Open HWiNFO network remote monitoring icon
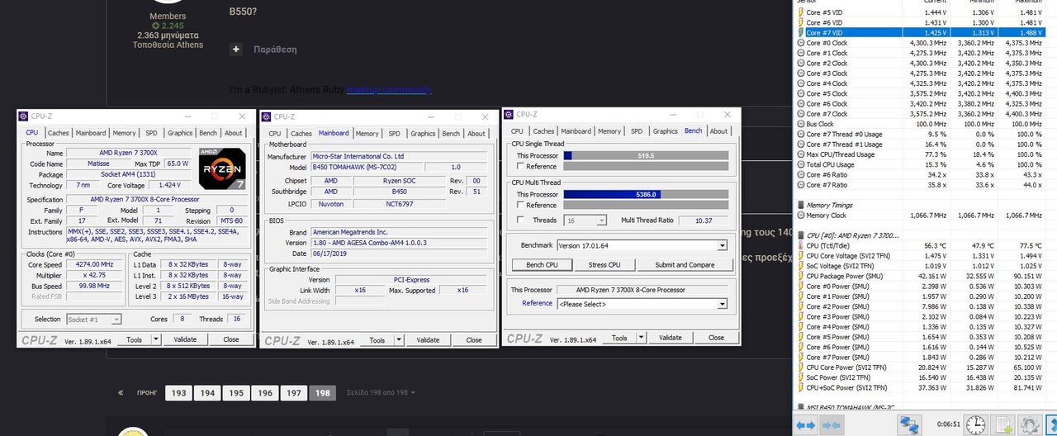Screen dimensions: 1057x436 tap(911, 425)
